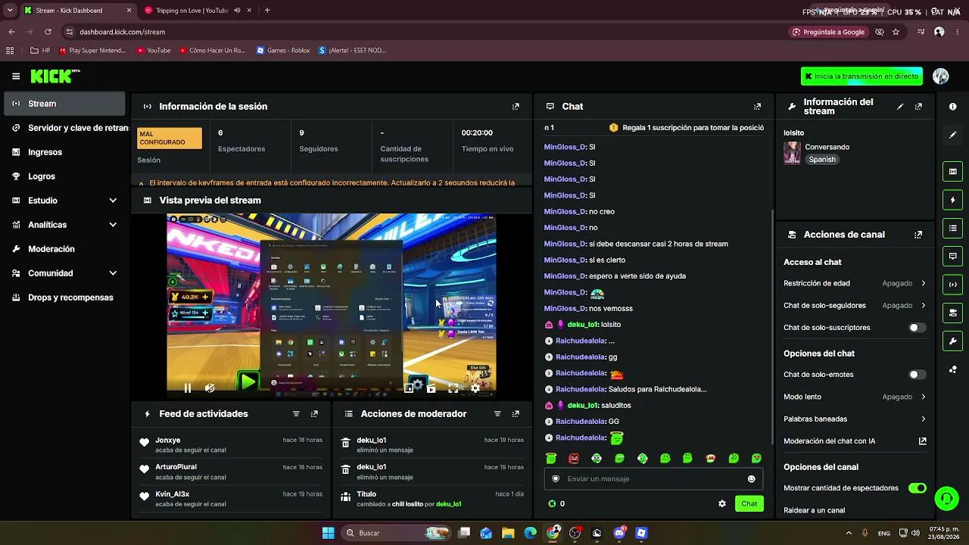Edit the Información del stream details
This screenshot has height=545, width=969.
pyautogui.click(x=900, y=107)
